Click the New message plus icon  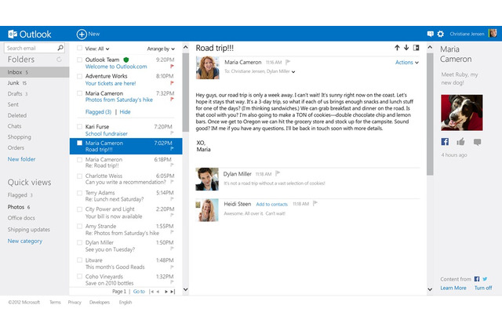pos(81,34)
